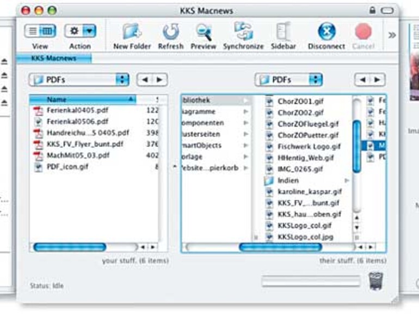This screenshot has width=419, height=314.
Task: Switch to list view in View control
Action: (x=32, y=31)
